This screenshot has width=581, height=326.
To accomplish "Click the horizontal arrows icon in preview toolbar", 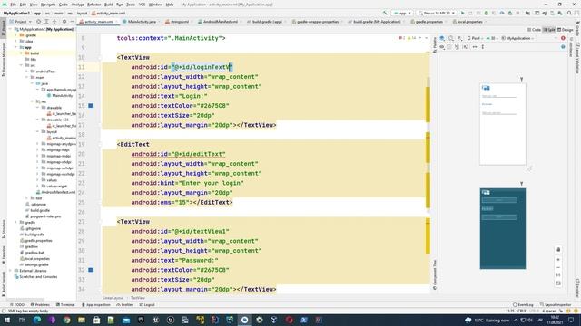I will click(x=475, y=47).
